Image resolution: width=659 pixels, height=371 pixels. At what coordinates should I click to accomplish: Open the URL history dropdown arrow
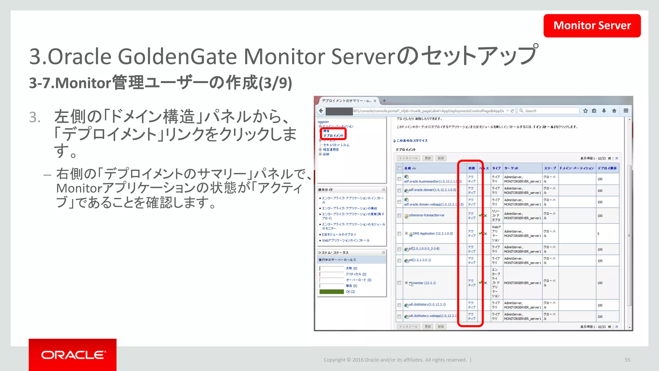507,111
